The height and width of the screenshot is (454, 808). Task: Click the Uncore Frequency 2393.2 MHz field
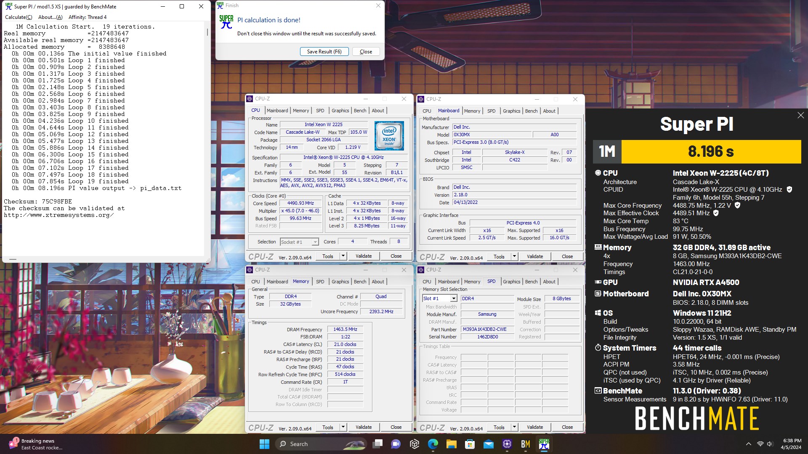(x=381, y=312)
